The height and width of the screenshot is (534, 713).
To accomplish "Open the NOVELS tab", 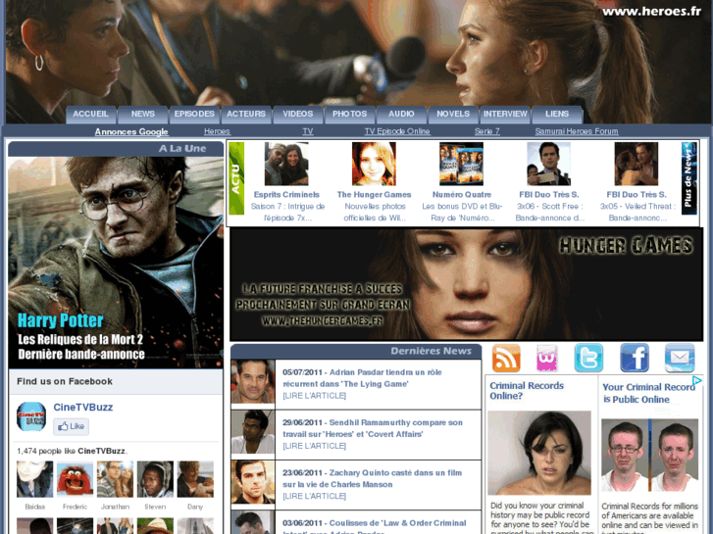I will pos(453,114).
